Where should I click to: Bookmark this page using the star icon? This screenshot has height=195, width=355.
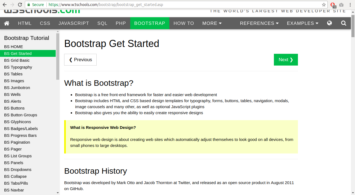tap(324, 5)
